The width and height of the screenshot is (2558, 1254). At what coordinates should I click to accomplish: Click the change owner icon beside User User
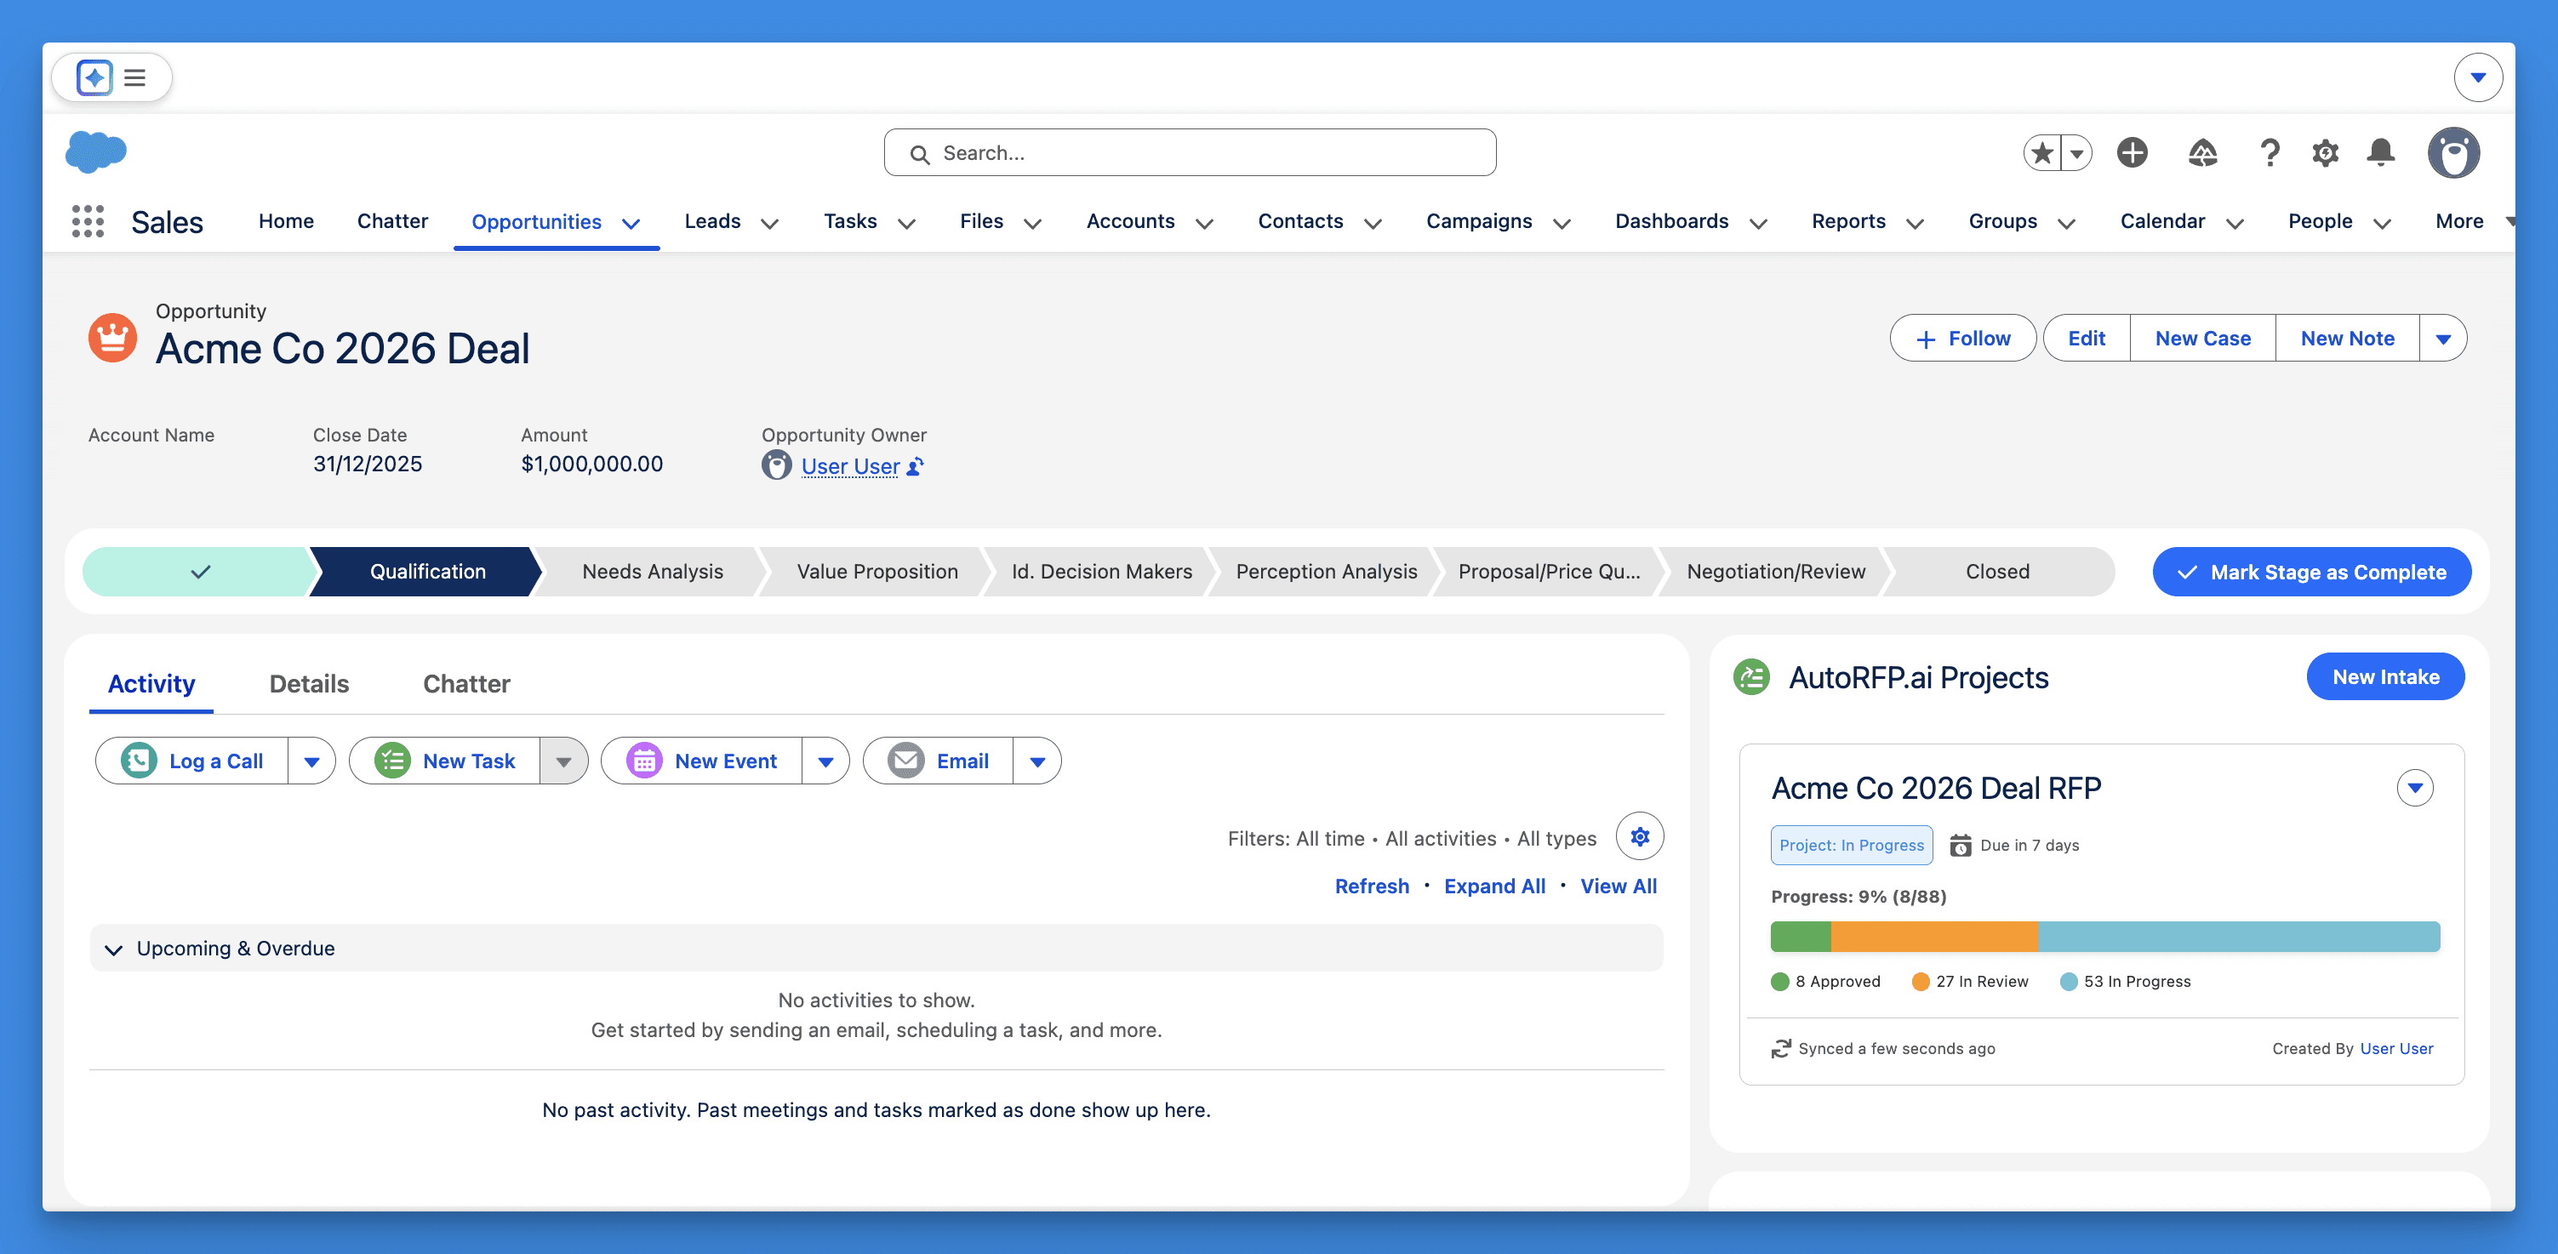click(916, 465)
